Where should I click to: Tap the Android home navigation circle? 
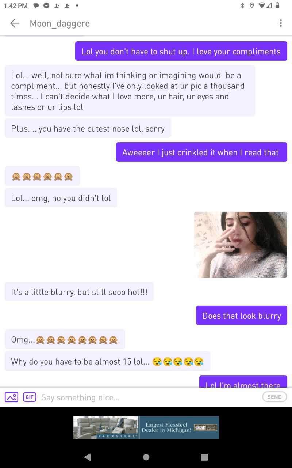tap(146, 457)
